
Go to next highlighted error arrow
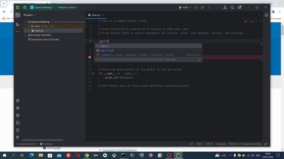[260, 21]
